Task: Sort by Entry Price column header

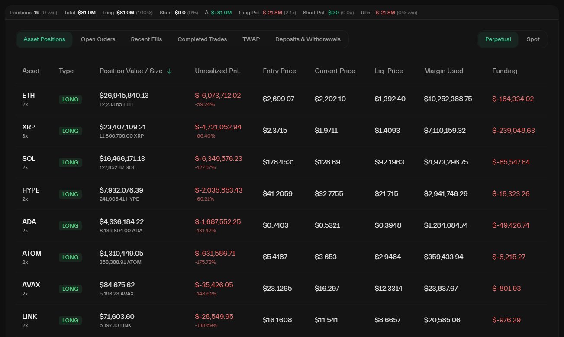Action: (x=279, y=71)
